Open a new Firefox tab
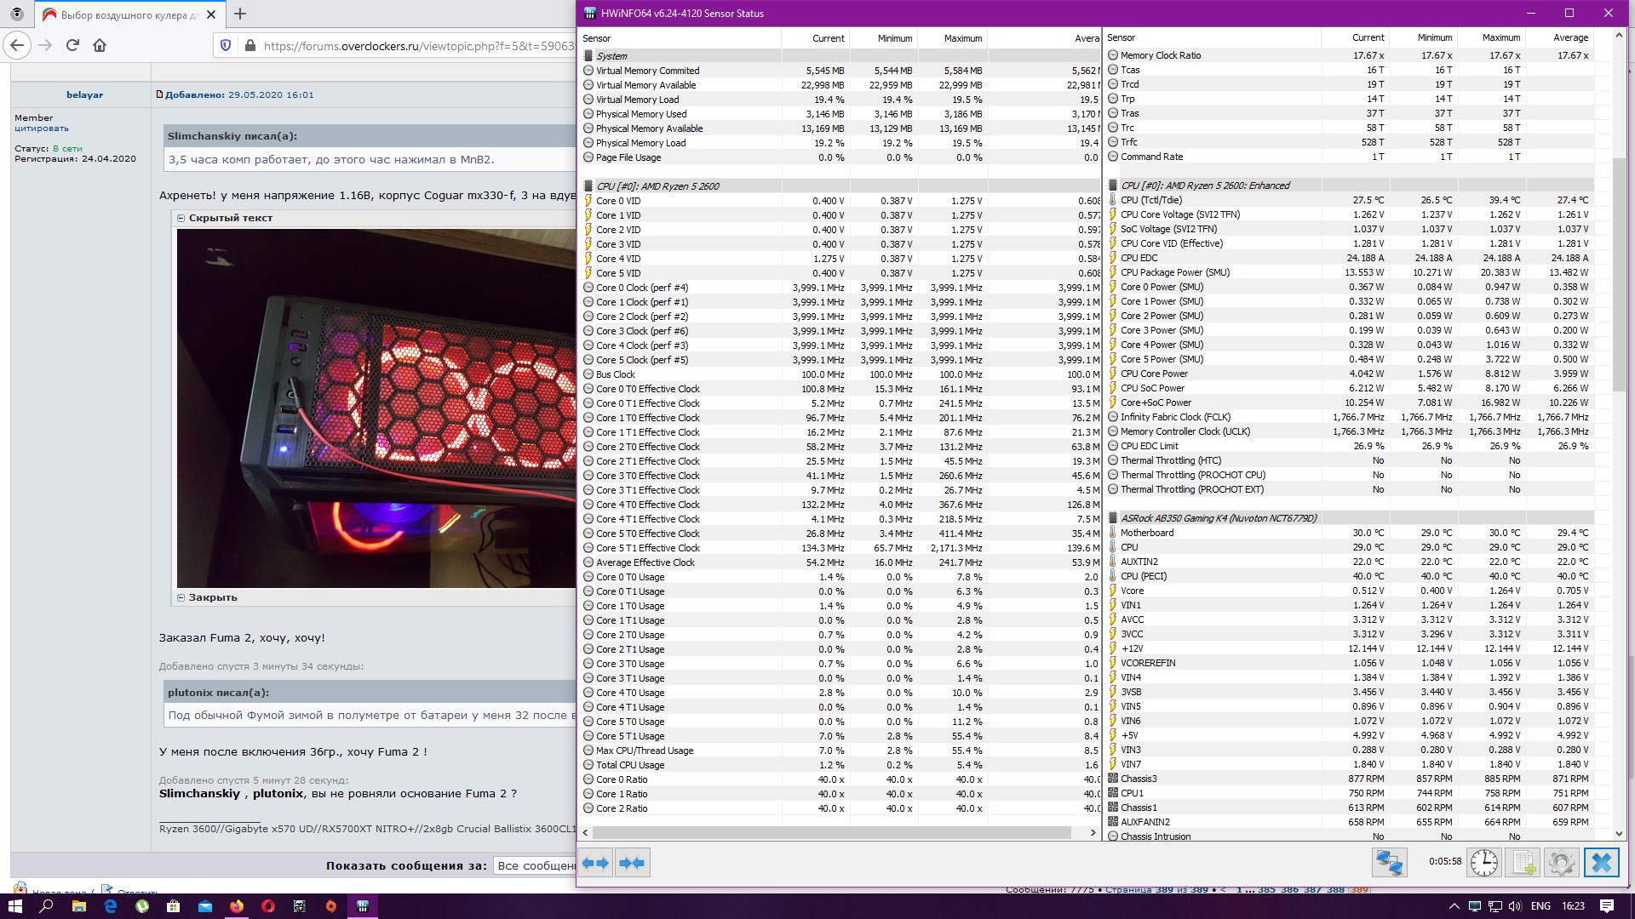 pos(240,14)
